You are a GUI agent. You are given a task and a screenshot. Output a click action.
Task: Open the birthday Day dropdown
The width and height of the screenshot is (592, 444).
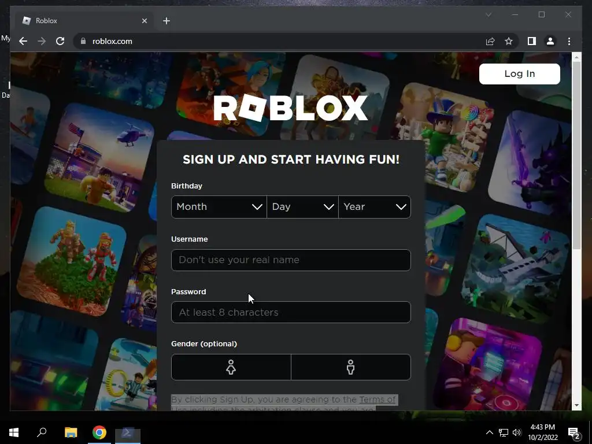(302, 207)
